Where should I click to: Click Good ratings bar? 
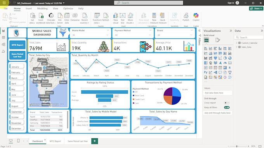point(104,92)
